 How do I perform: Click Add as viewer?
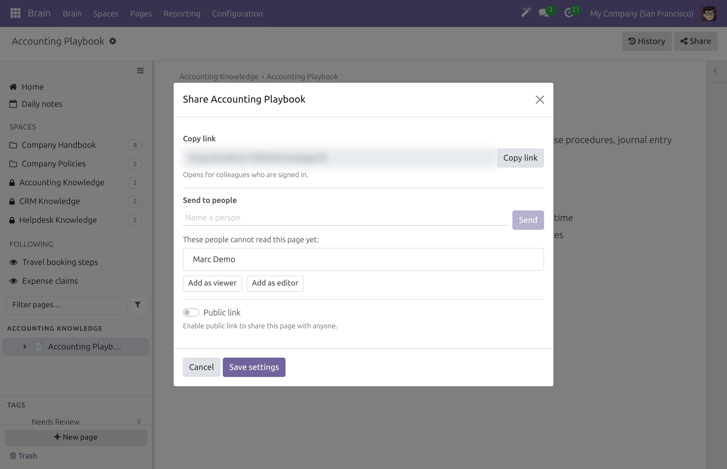tap(212, 283)
